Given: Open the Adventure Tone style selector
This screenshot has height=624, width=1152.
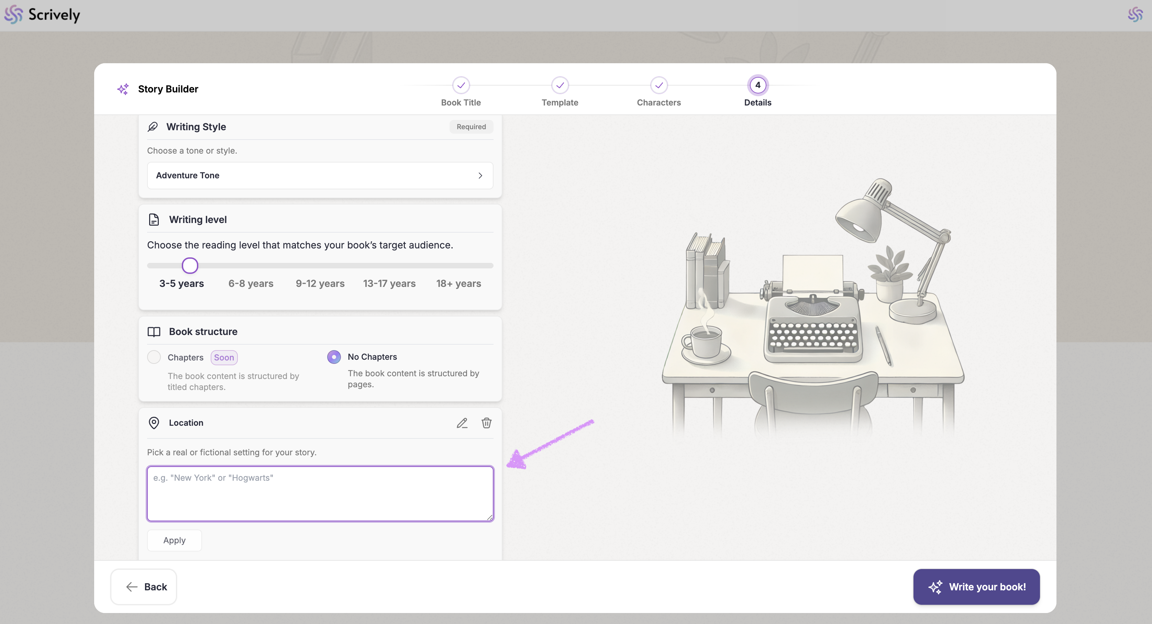Looking at the screenshot, I should 320,175.
